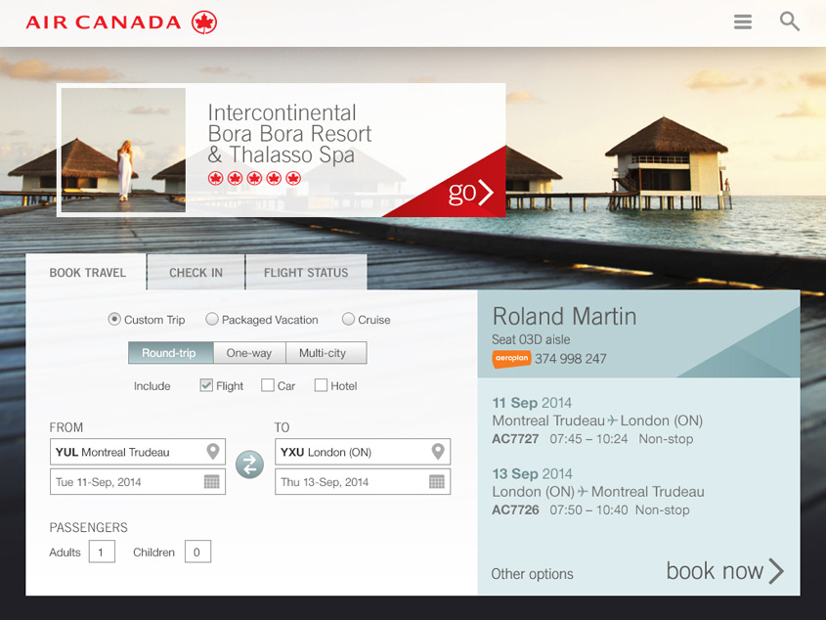Screen dimensions: 826x620
Task: Click the location pin in TO field
Action: click(438, 452)
